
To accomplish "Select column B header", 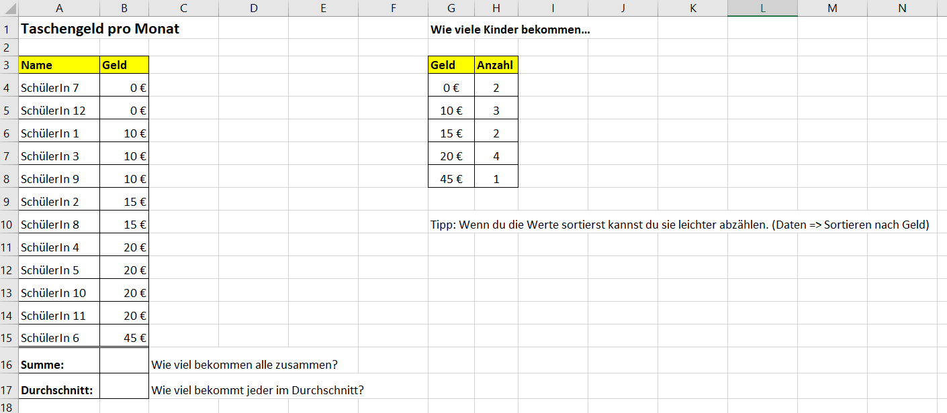I will point(124,8).
